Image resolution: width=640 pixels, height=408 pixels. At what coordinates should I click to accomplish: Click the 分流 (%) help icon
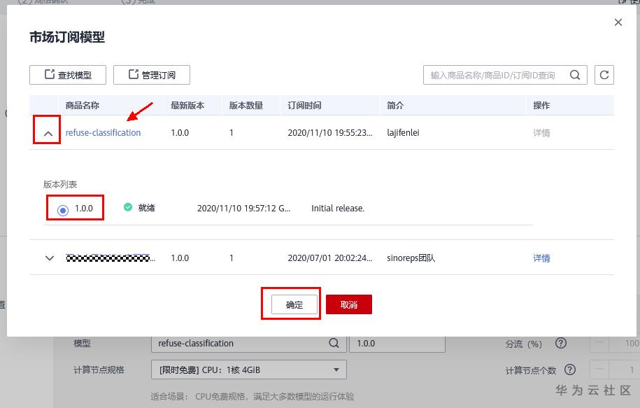[561, 343]
